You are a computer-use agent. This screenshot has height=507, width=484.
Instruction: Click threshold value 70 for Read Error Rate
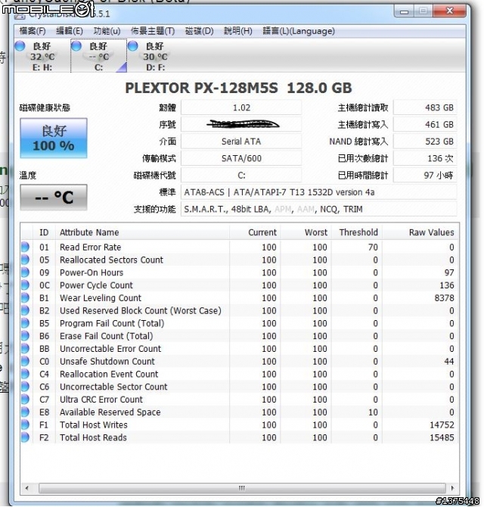click(373, 247)
